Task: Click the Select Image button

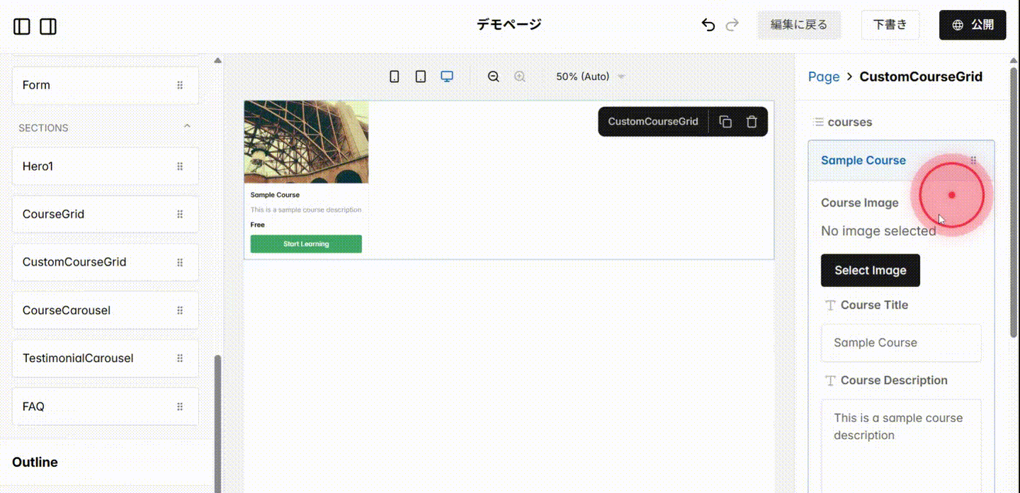Action: [870, 270]
